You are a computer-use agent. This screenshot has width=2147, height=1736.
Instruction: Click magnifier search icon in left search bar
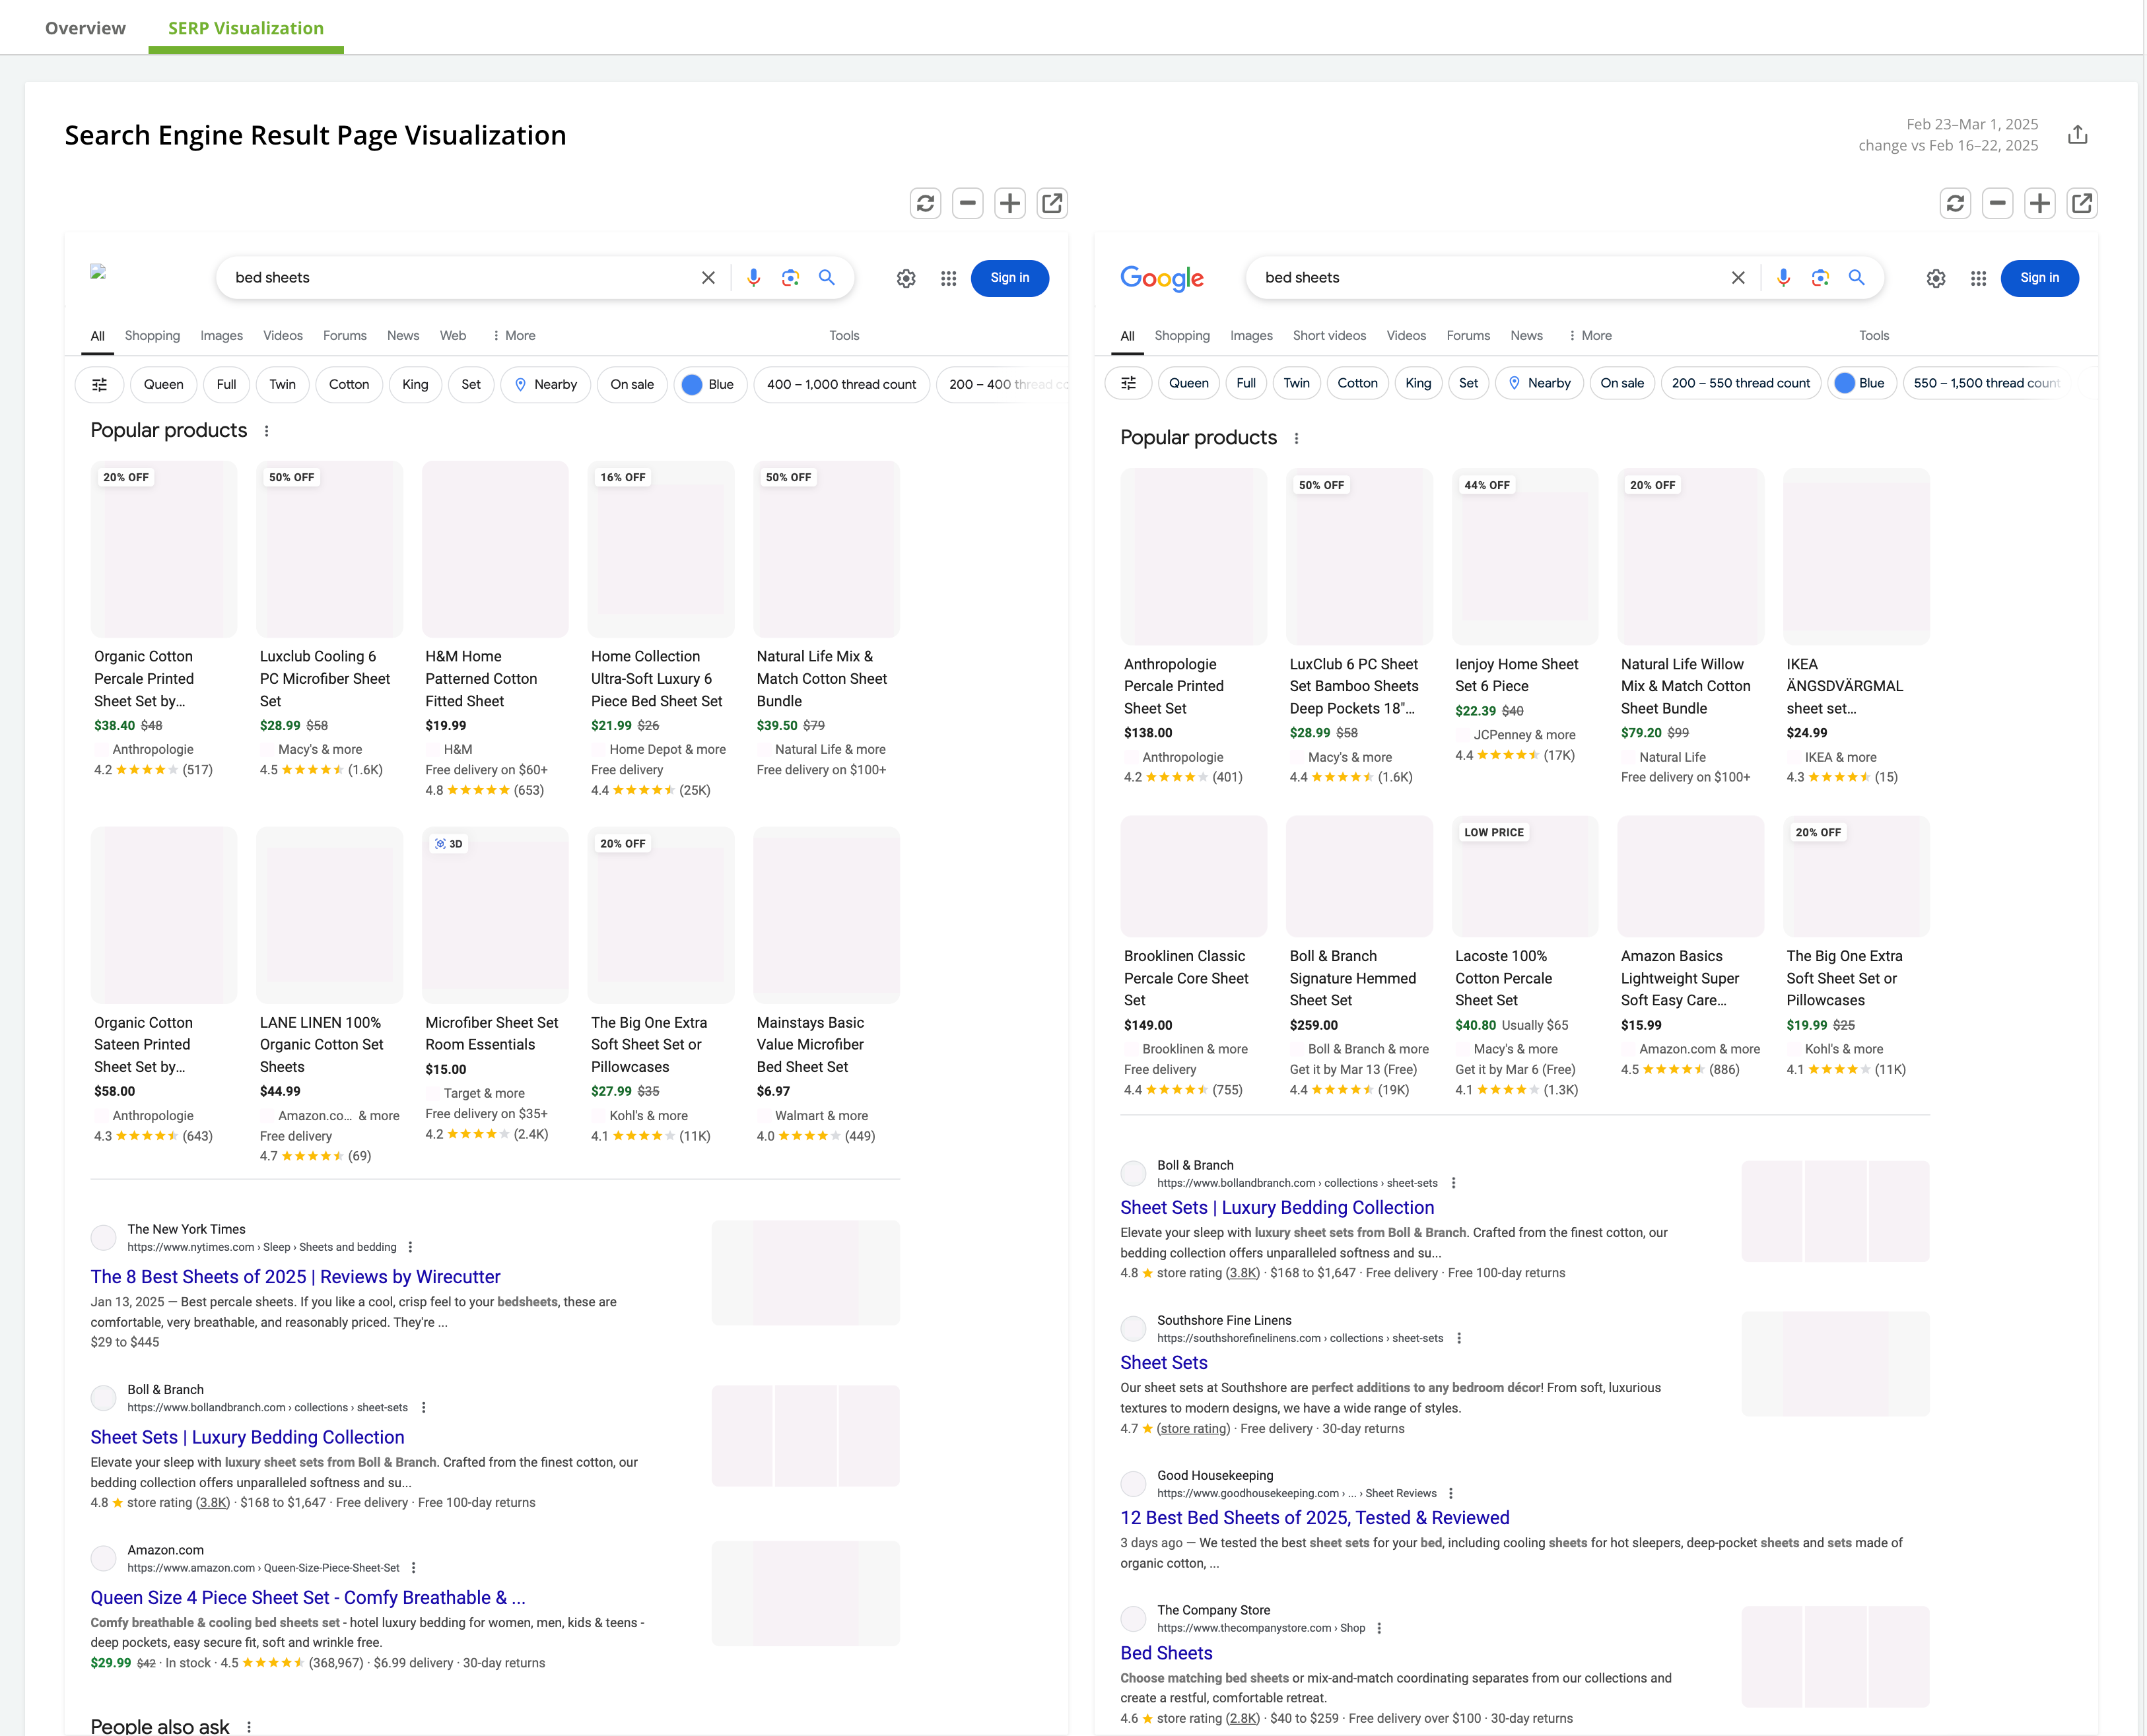point(827,277)
